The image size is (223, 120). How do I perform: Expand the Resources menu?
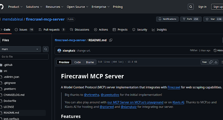tap(54, 7)
